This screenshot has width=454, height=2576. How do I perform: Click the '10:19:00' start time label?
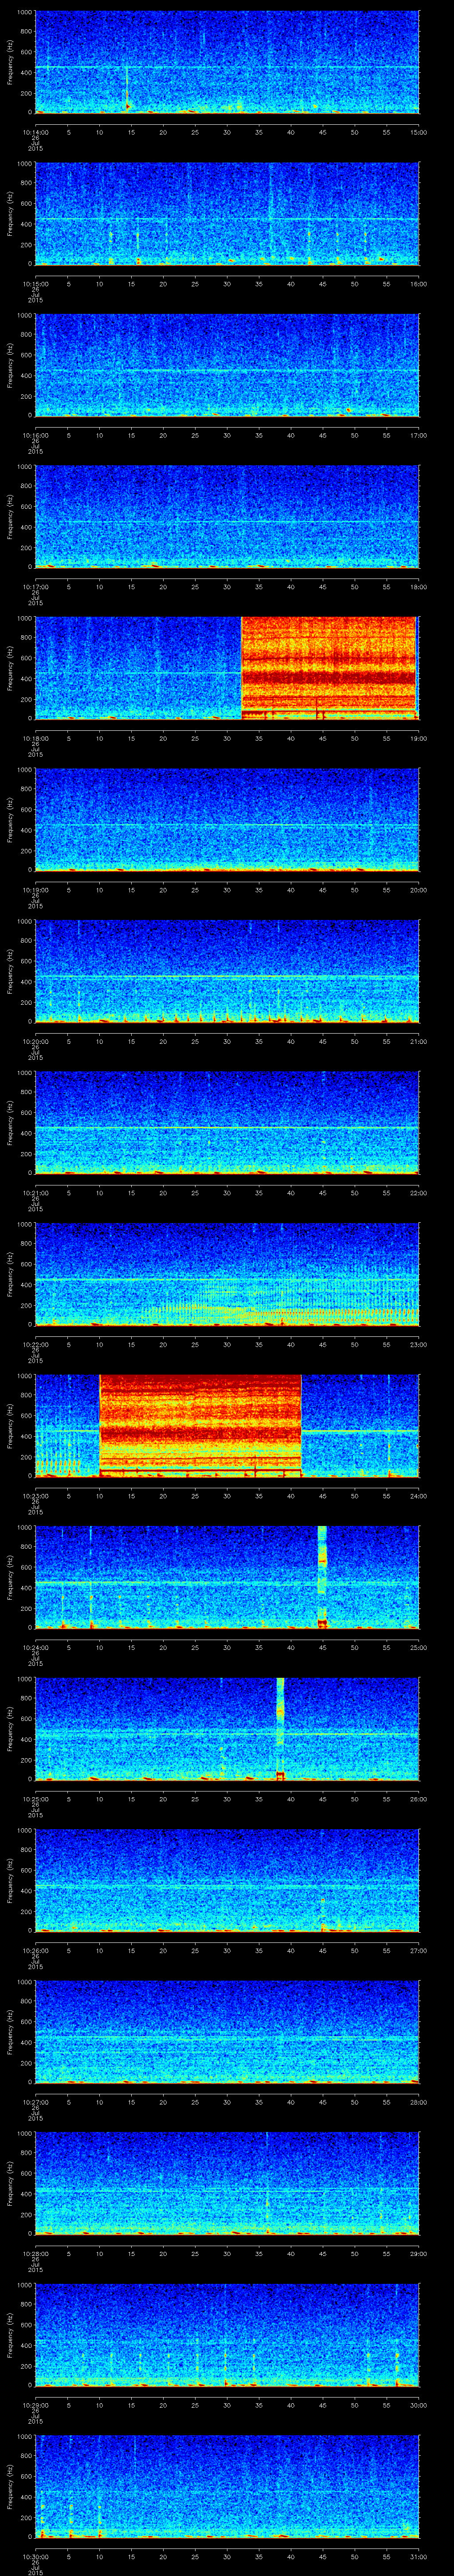pos(35,890)
